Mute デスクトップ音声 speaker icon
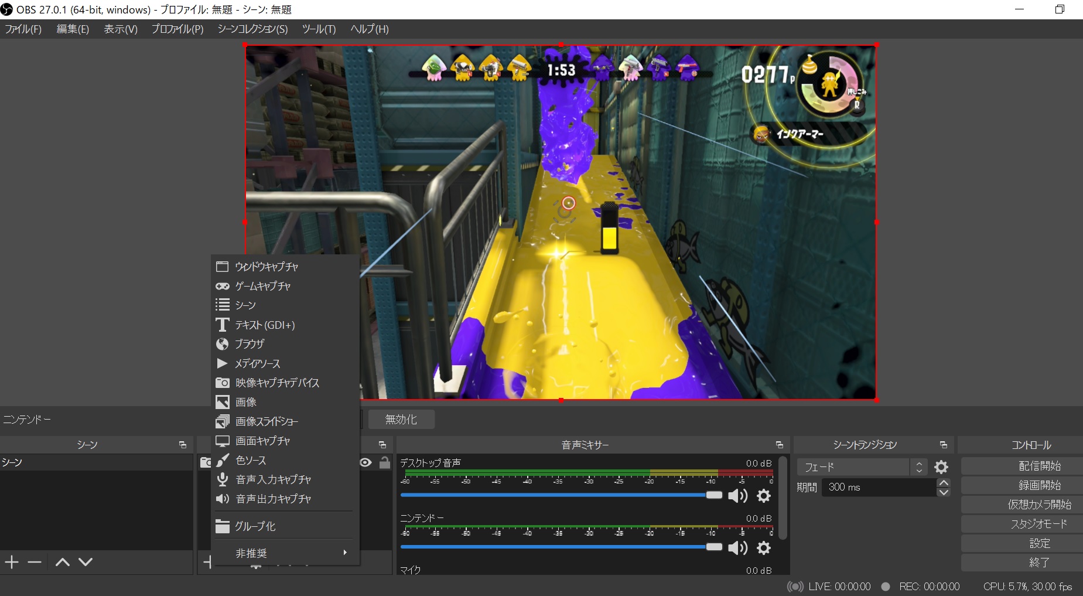Image resolution: width=1083 pixels, height=596 pixels. pyautogui.click(x=737, y=496)
